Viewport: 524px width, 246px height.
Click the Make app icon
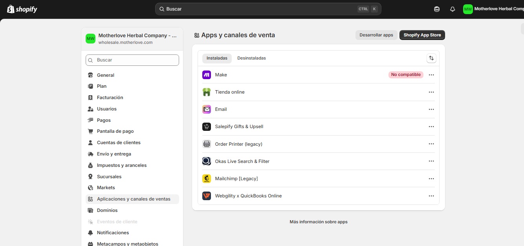tap(207, 75)
